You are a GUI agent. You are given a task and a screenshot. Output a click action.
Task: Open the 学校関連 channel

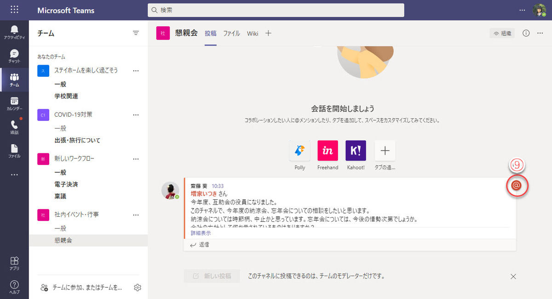click(x=66, y=96)
